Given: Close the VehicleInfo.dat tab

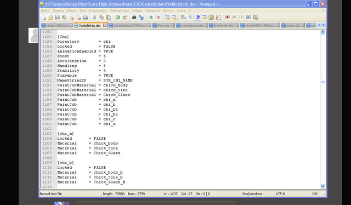Looking at the screenshot, I should pos(105,26).
